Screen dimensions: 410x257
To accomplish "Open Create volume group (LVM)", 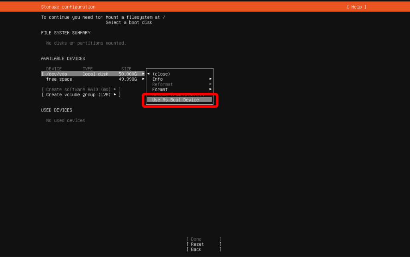I will [81, 94].
